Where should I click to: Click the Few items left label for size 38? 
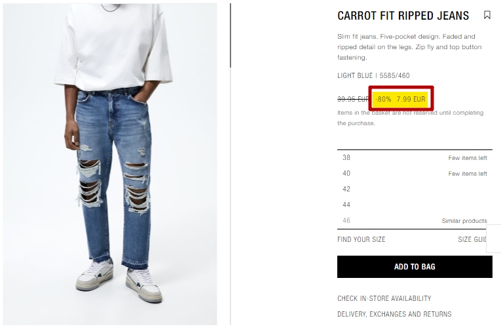click(x=468, y=158)
